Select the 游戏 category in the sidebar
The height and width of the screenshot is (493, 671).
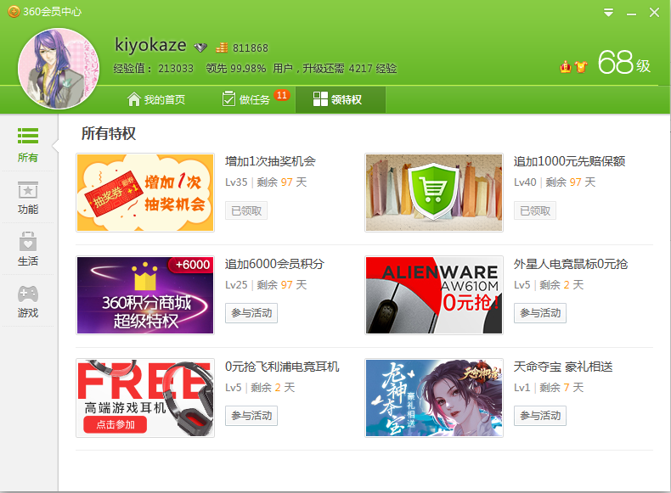tap(28, 301)
